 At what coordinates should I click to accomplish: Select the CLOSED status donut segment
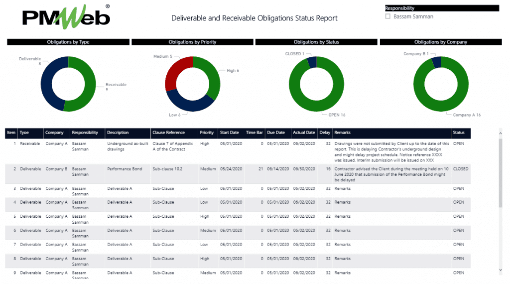(x=312, y=62)
